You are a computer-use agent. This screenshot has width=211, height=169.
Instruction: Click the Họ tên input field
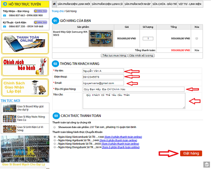coord(103,71)
